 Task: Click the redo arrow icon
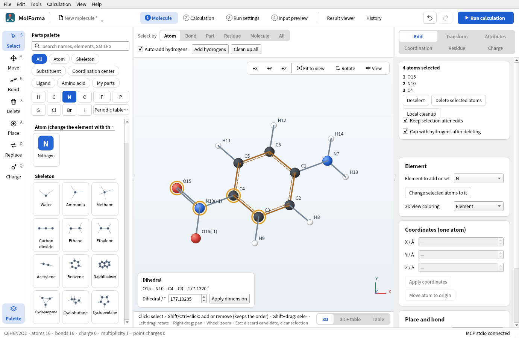pyautogui.click(x=446, y=18)
